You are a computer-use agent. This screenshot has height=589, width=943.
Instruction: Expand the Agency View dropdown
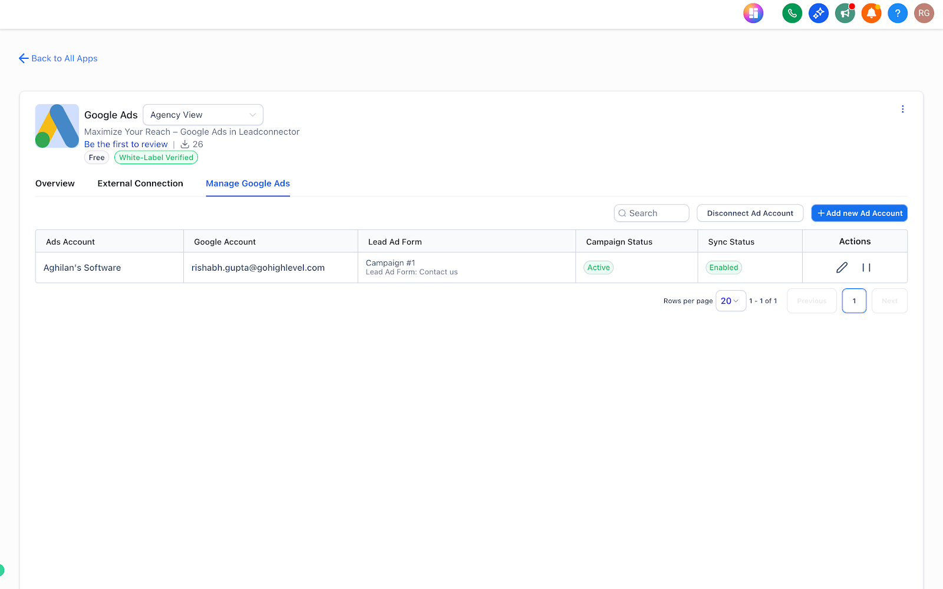203,115
